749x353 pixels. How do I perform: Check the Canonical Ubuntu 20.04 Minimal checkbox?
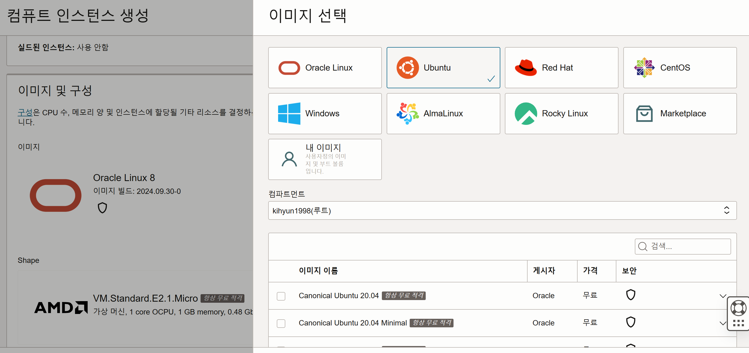pyautogui.click(x=281, y=323)
